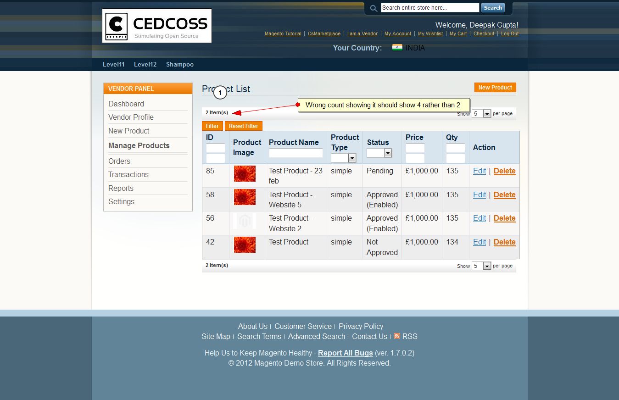Go to vendor Dashboard
Screen dimensions: 619x400
coord(126,104)
